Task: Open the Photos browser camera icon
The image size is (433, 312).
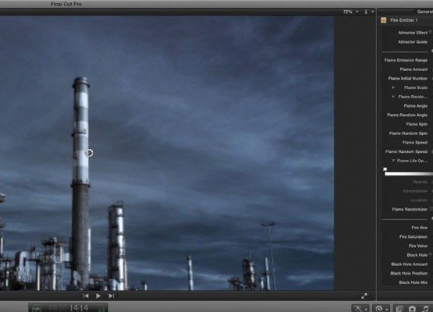Action: 412,309
